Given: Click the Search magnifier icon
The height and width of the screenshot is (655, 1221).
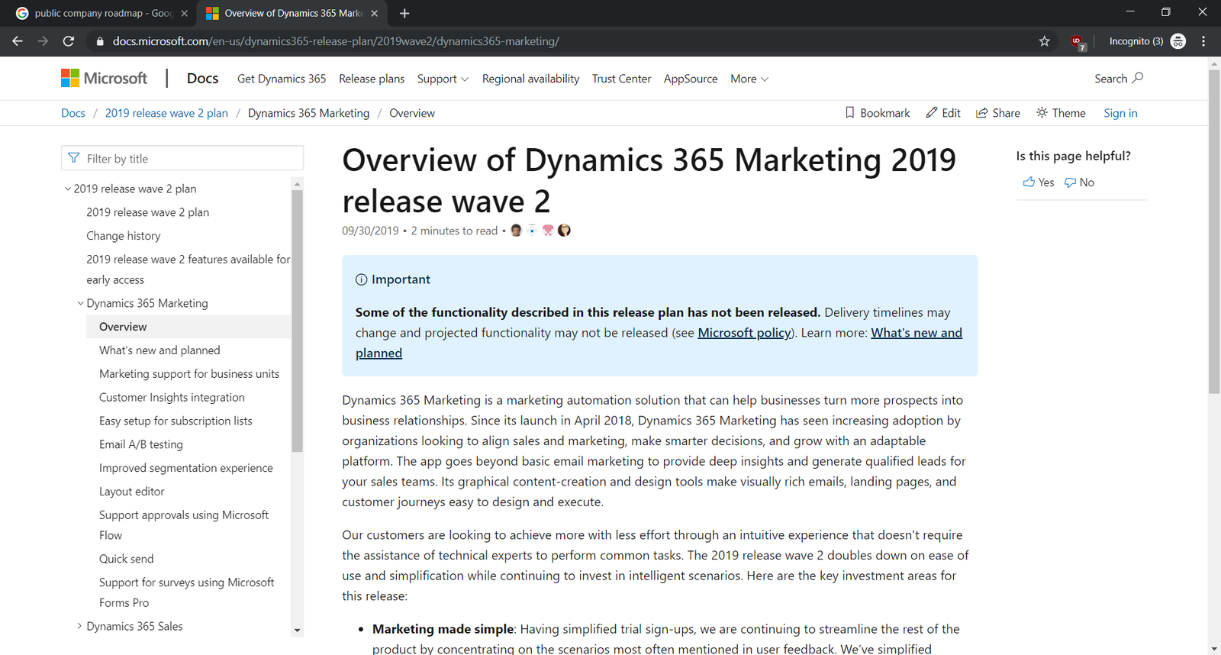Looking at the screenshot, I should 1137,78.
